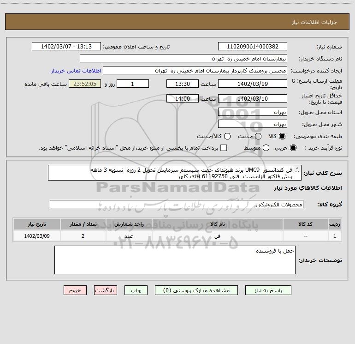The width and height of the screenshot is (355, 344).
Task: Click the کد کالا column header
Action: pyautogui.click(x=305, y=224)
